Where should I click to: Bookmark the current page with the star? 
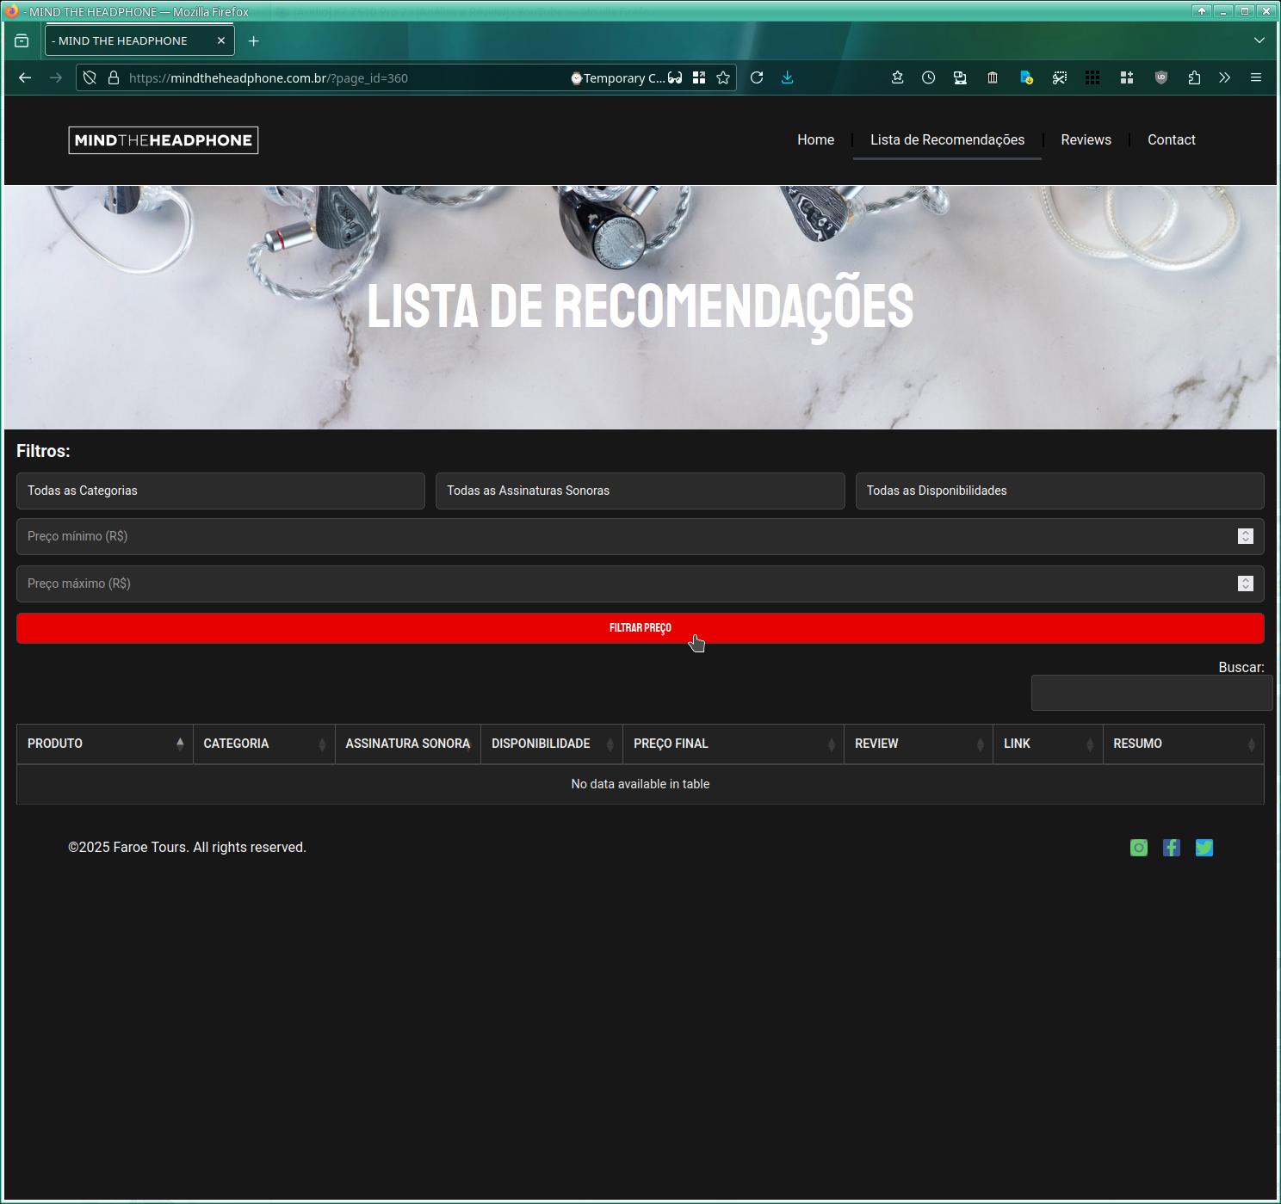721,77
